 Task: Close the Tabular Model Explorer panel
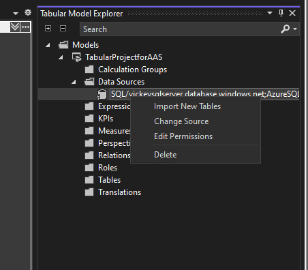[x=292, y=13]
